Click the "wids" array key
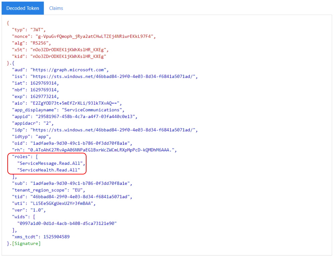 click(x=20, y=217)
